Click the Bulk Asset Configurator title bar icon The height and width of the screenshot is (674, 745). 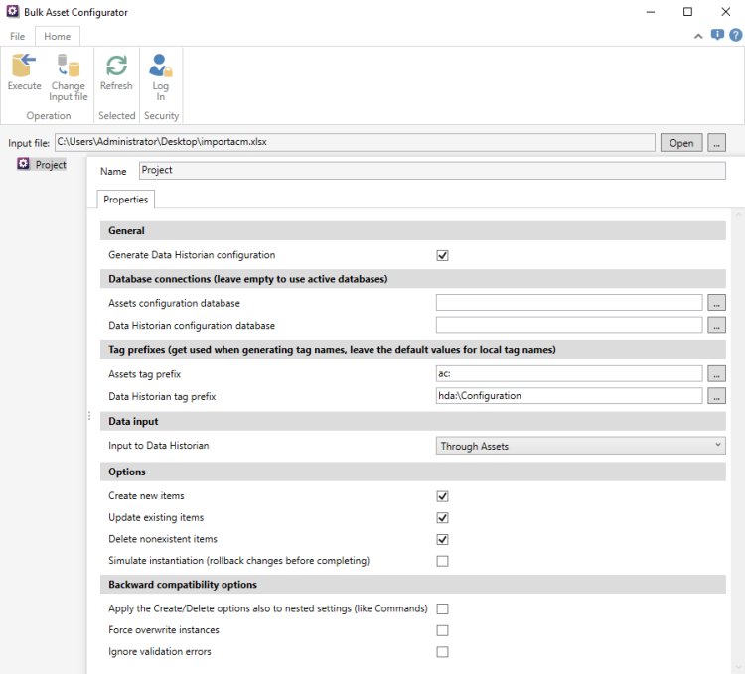click(x=12, y=12)
